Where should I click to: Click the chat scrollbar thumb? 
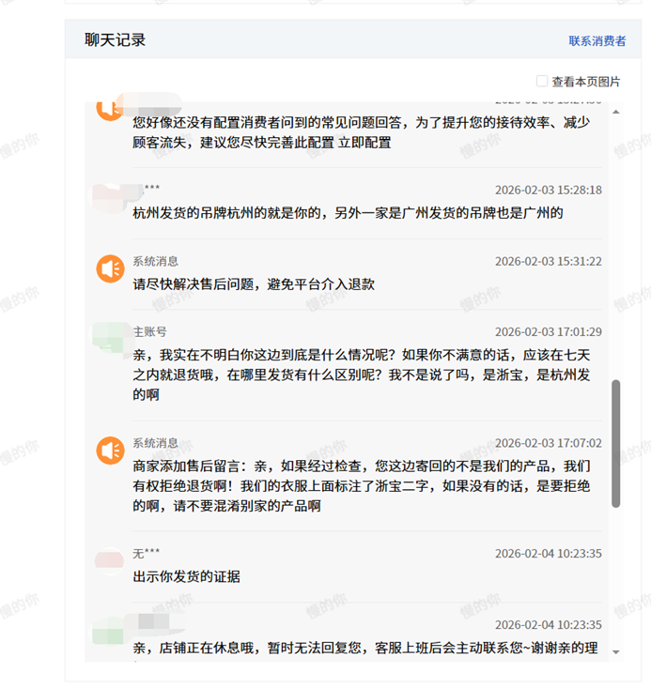tap(616, 443)
